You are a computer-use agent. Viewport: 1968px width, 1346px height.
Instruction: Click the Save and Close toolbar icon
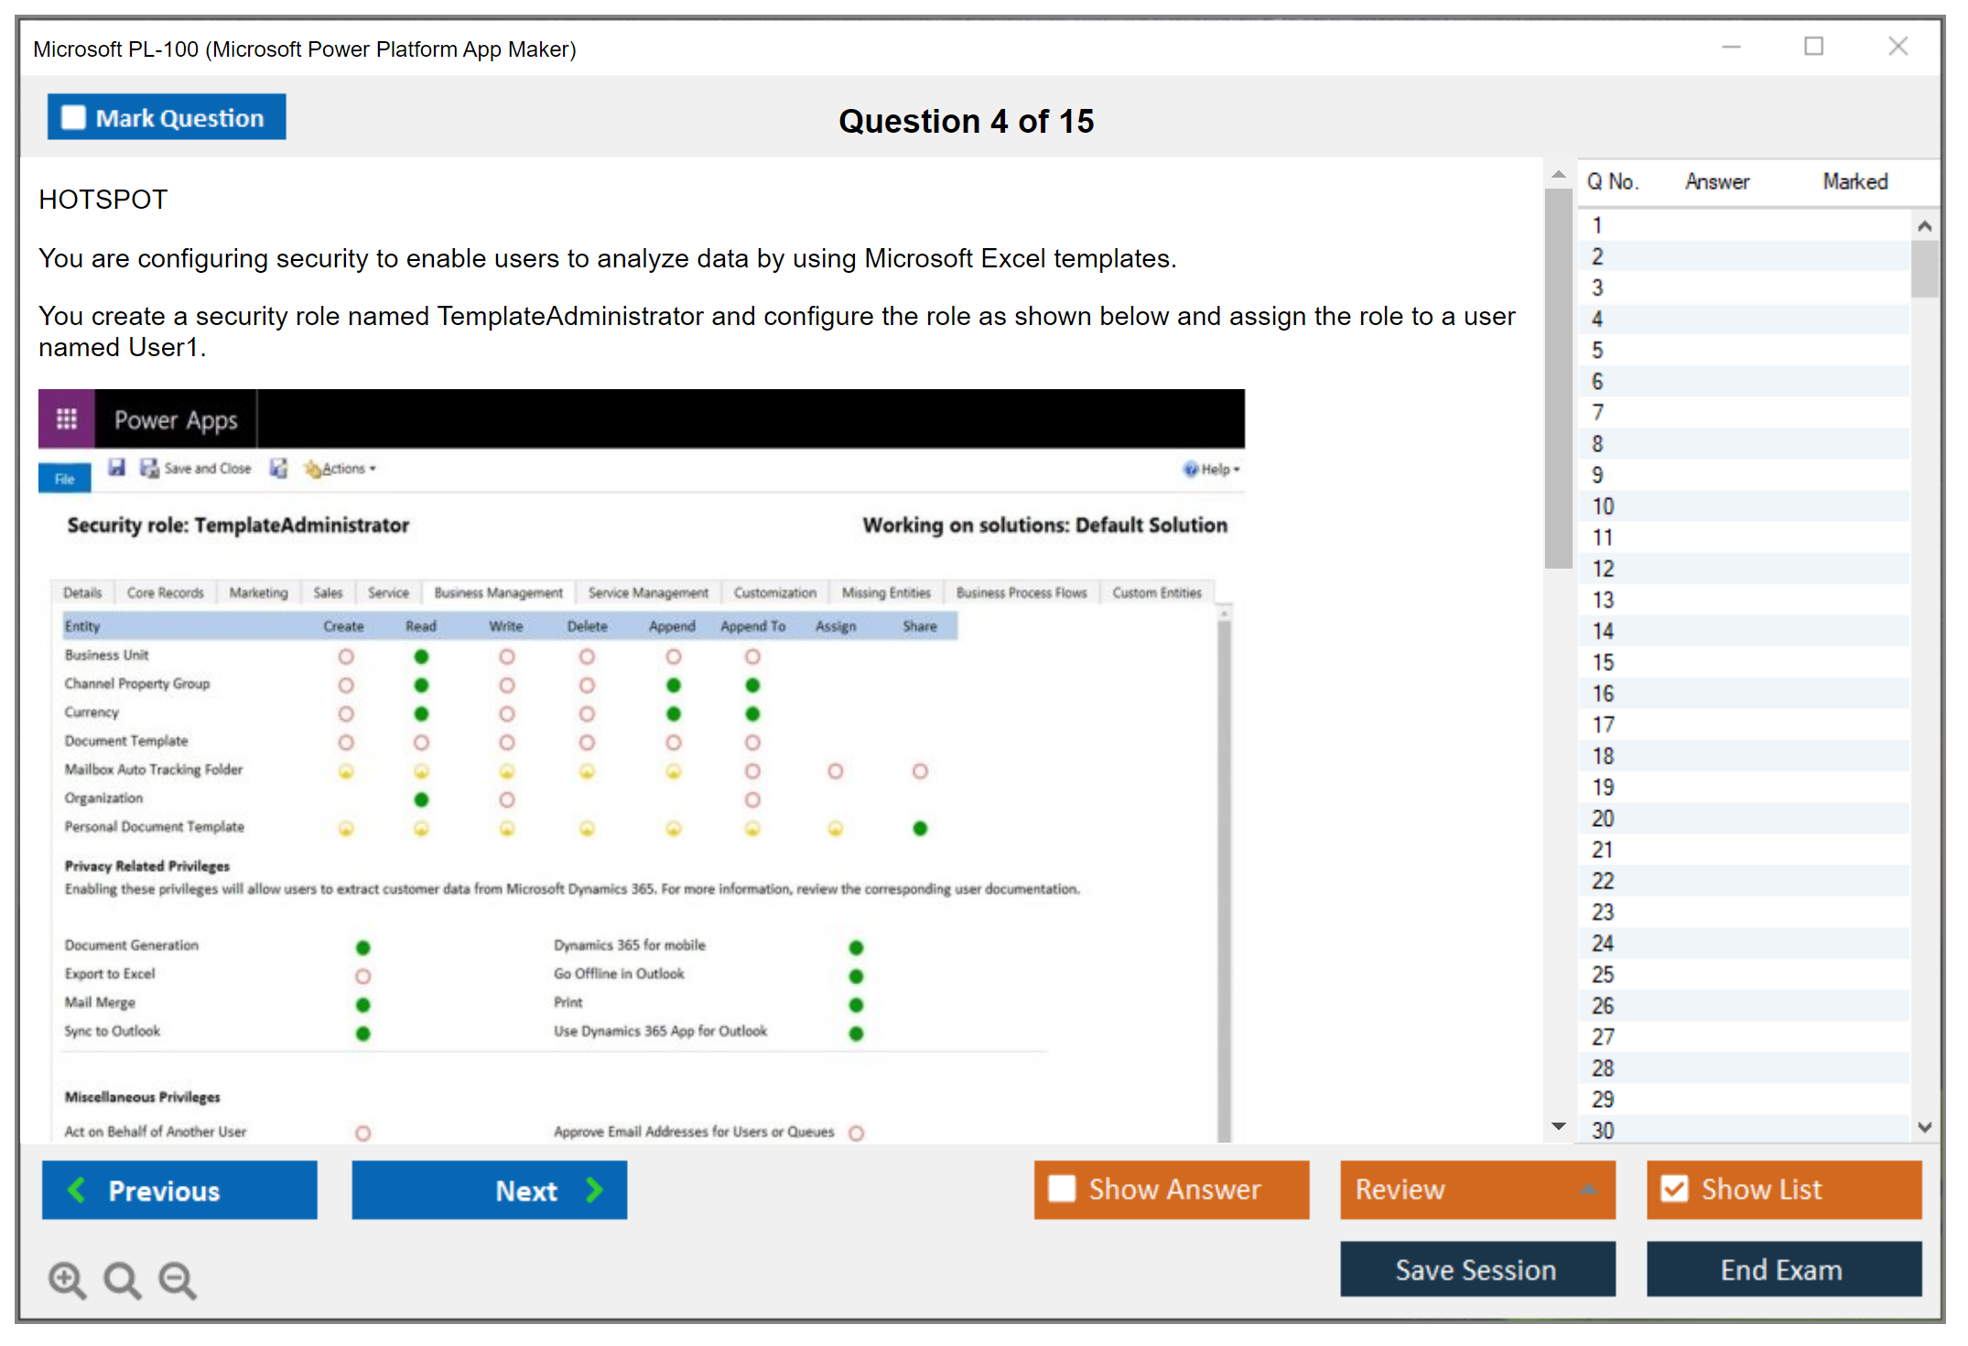[x=148, y=468]
